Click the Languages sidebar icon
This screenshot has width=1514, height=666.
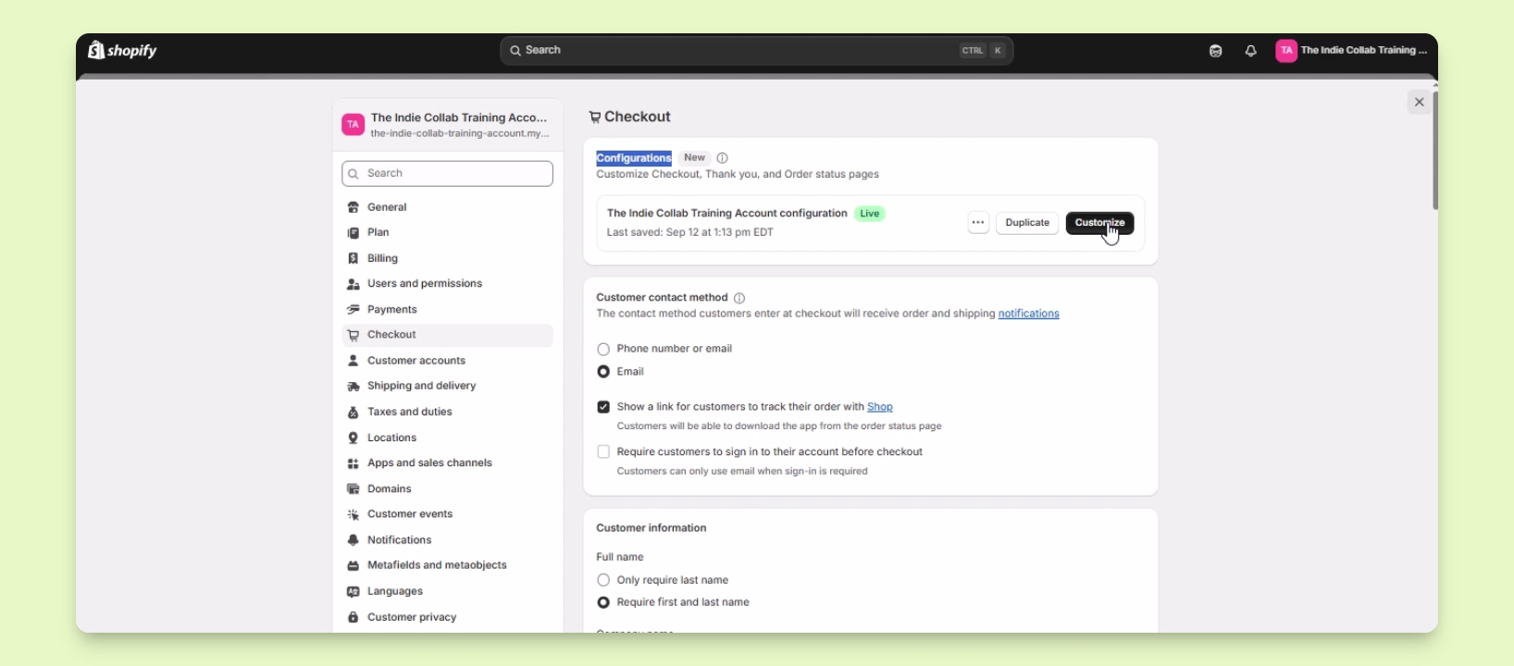point(353,592)
